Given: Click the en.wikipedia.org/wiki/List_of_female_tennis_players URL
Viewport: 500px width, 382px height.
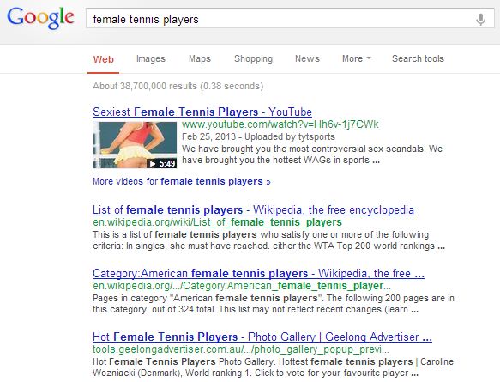Looking at the screenshot, I should click(x=217, y=222).
